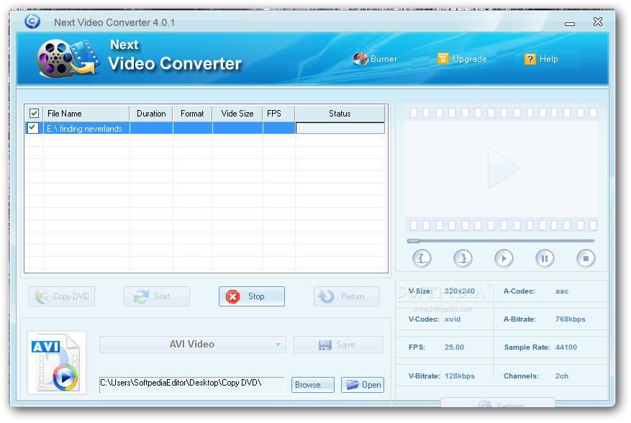Viewport: 631px width, 423px height.
Task: Click the Return button
Action: (x=347, y=296)
